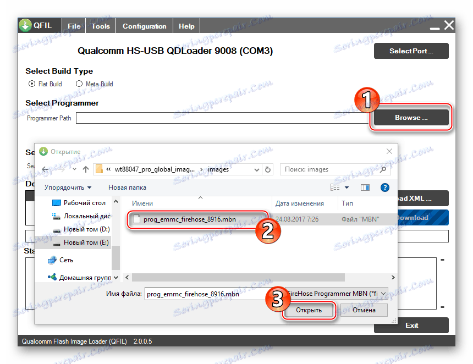The image size is (473, 364).
Task: Click navigation pane scroll down arrow
Action: pos(116,277)
